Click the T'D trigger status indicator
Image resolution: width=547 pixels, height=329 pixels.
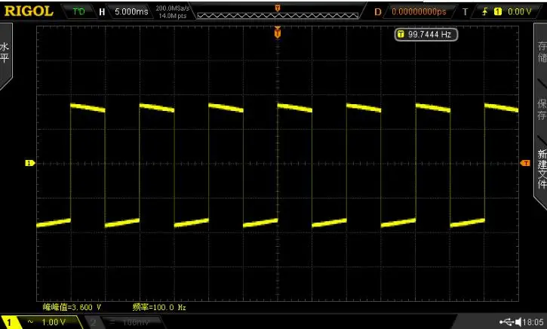coord(78,11)
